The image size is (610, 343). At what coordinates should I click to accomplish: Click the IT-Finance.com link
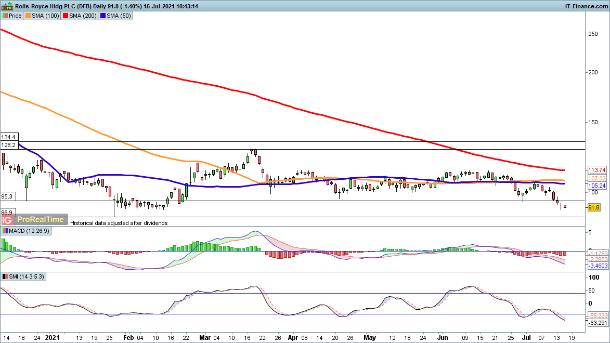tap(586, 6)
